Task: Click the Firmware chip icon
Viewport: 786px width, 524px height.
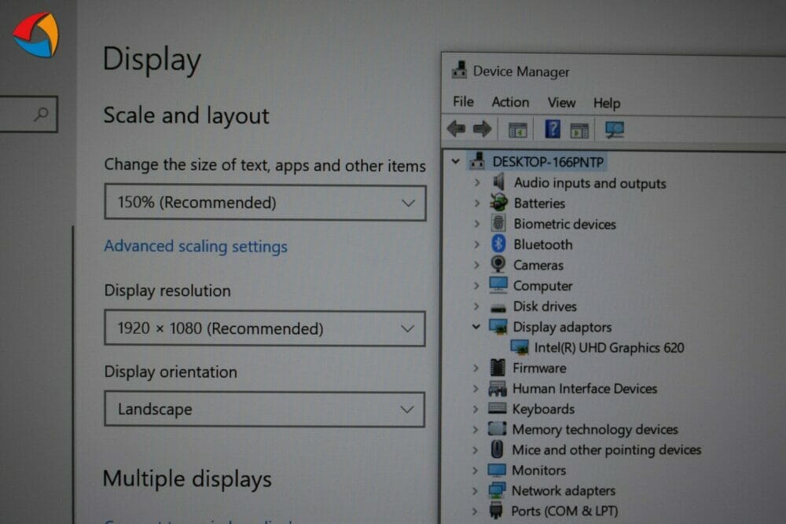Action: click(x=498, y=367)
